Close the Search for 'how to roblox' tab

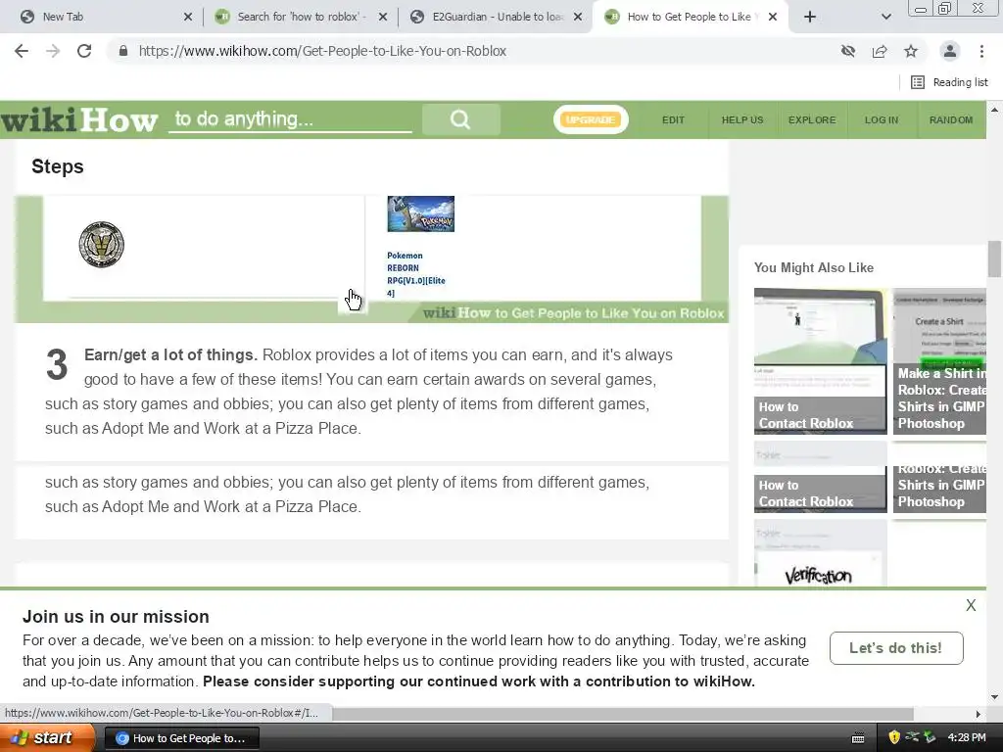(383, 17)
